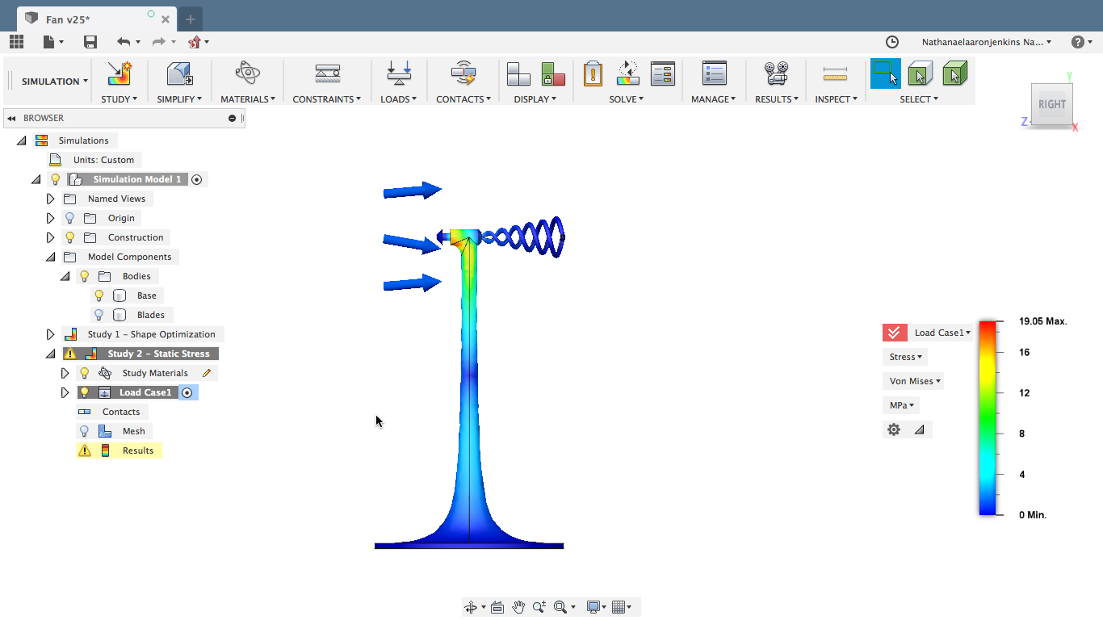The image size is (1103, 620).
Task: Click the Structural Constraints icon
Action: coord(327,73)
